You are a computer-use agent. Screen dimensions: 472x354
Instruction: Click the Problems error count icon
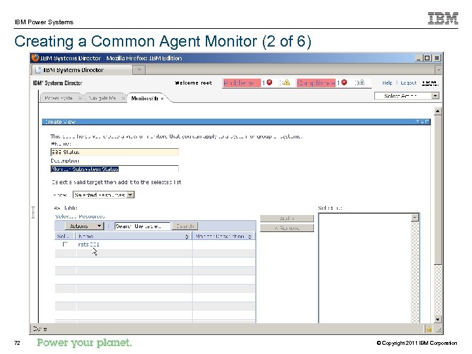click(269, 82)
